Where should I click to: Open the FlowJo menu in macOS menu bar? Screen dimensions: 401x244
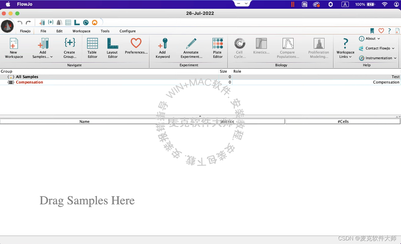tap(25, 4)
